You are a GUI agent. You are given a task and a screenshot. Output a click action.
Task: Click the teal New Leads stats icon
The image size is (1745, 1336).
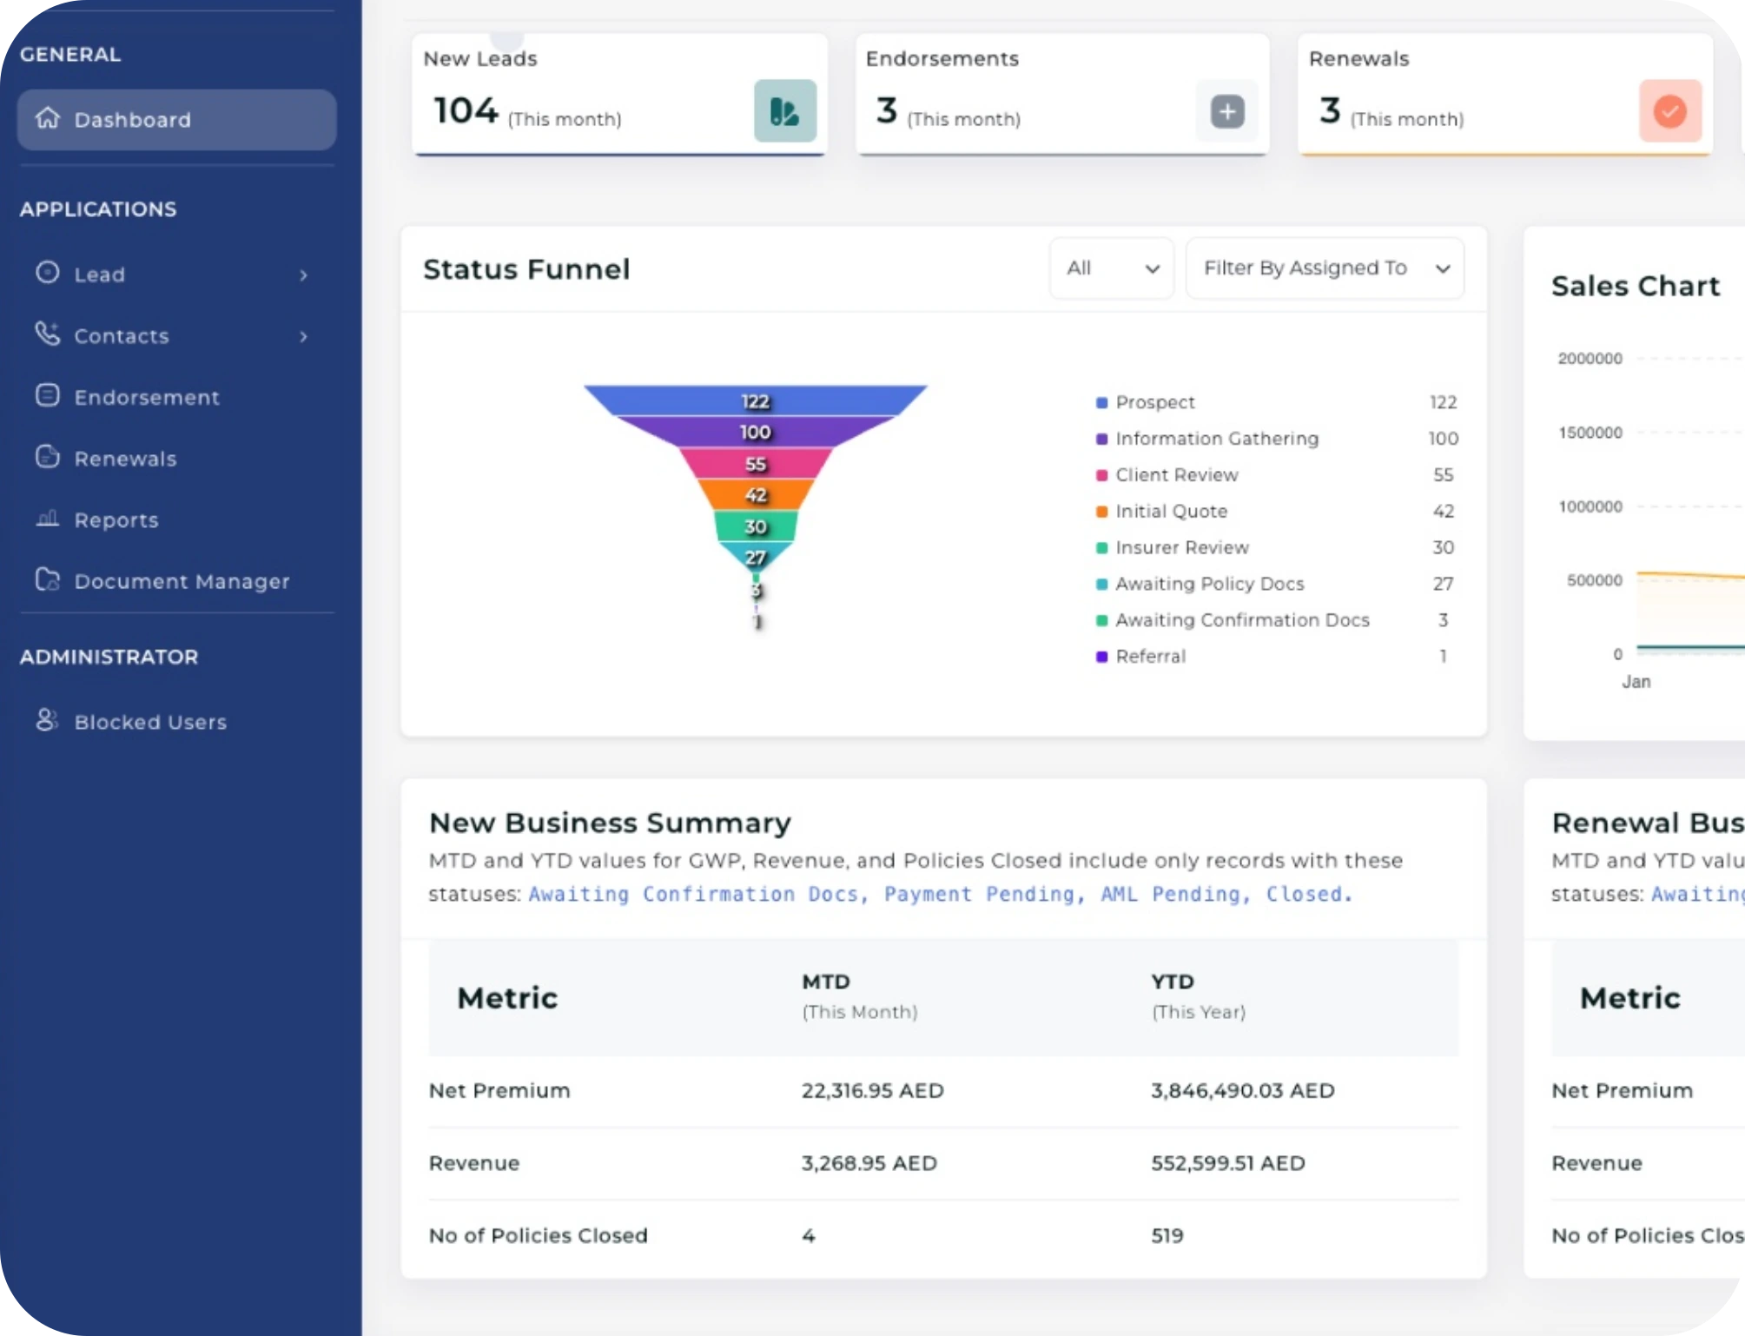[x=786, y=111]
